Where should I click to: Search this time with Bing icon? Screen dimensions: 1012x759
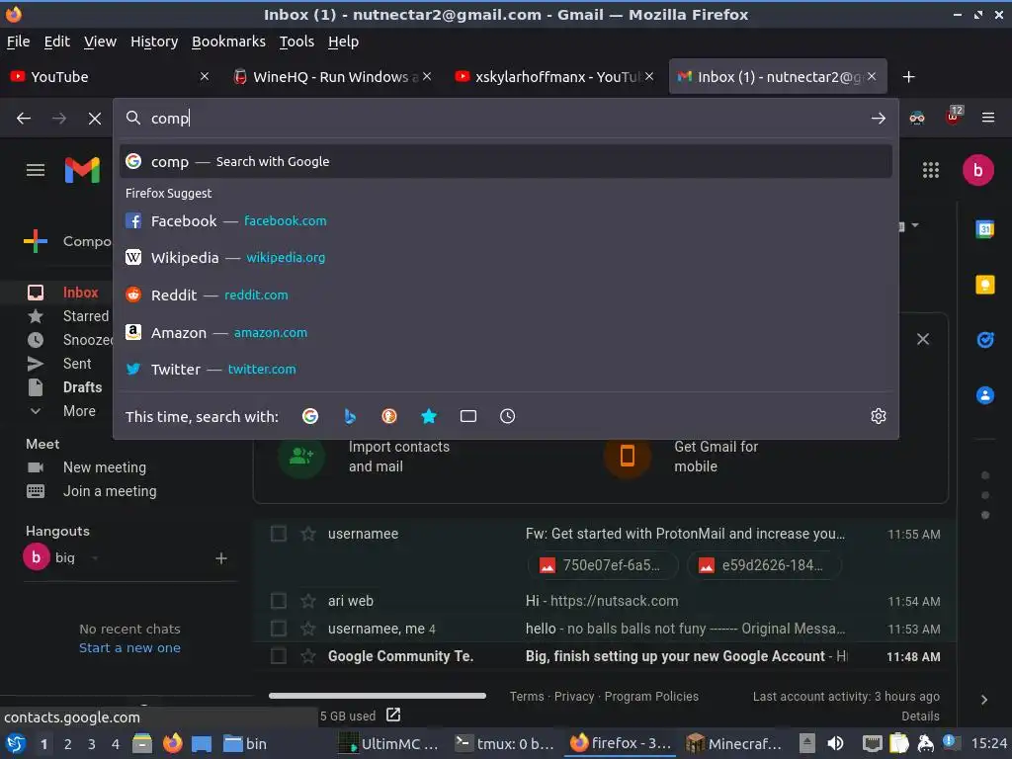pos(350,416)
